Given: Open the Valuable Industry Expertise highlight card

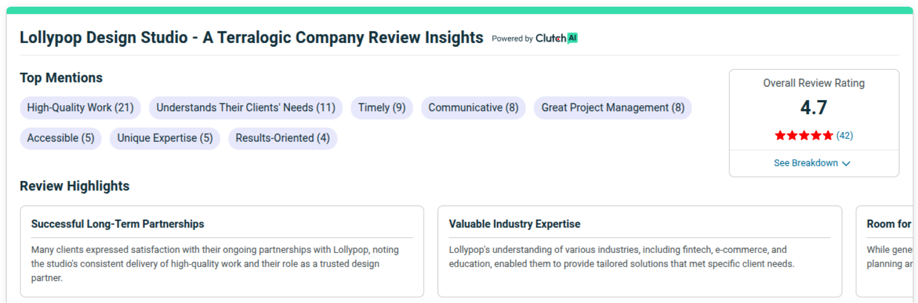Looking at the screenshot, I should pyautogui.click(x=639, y=251).
